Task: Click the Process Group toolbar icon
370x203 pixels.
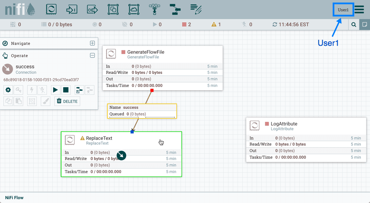Action: tap(113, 9)
